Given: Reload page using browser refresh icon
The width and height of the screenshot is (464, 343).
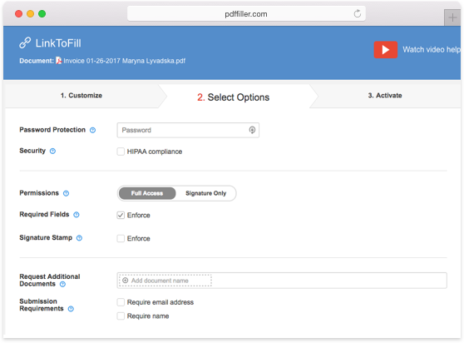Looking at the screenshot, I should click(x=358, y=13).
